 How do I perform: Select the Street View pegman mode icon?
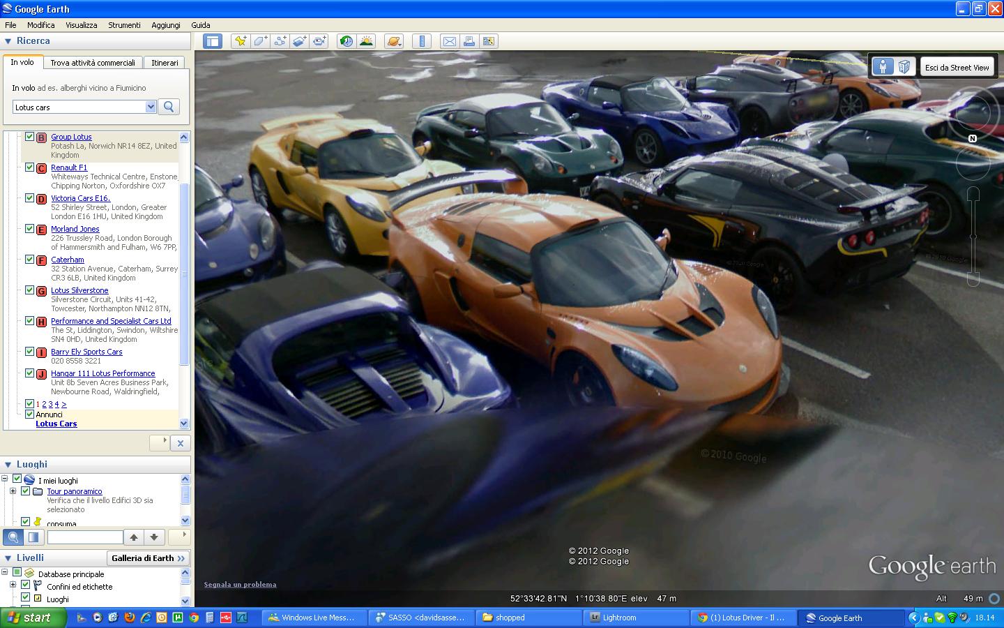883,67
